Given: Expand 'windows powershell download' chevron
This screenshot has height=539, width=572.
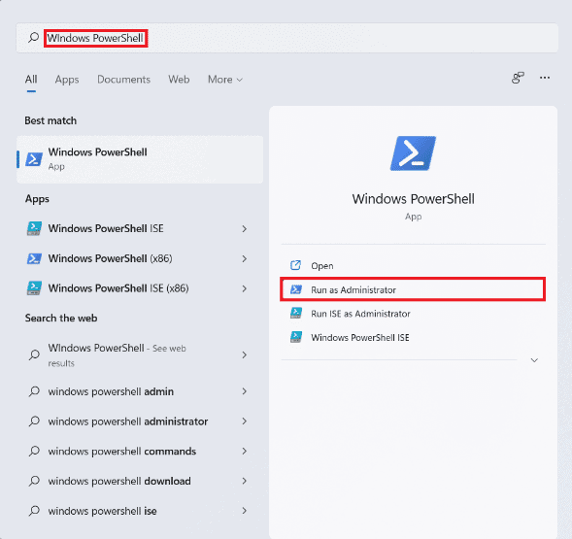Looking at the screenshot, I should [244, 481].
